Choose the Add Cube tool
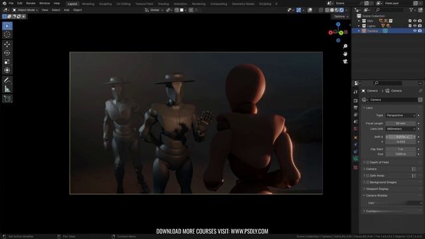Screen dimensions: 425x239 (x=7, y=99)
